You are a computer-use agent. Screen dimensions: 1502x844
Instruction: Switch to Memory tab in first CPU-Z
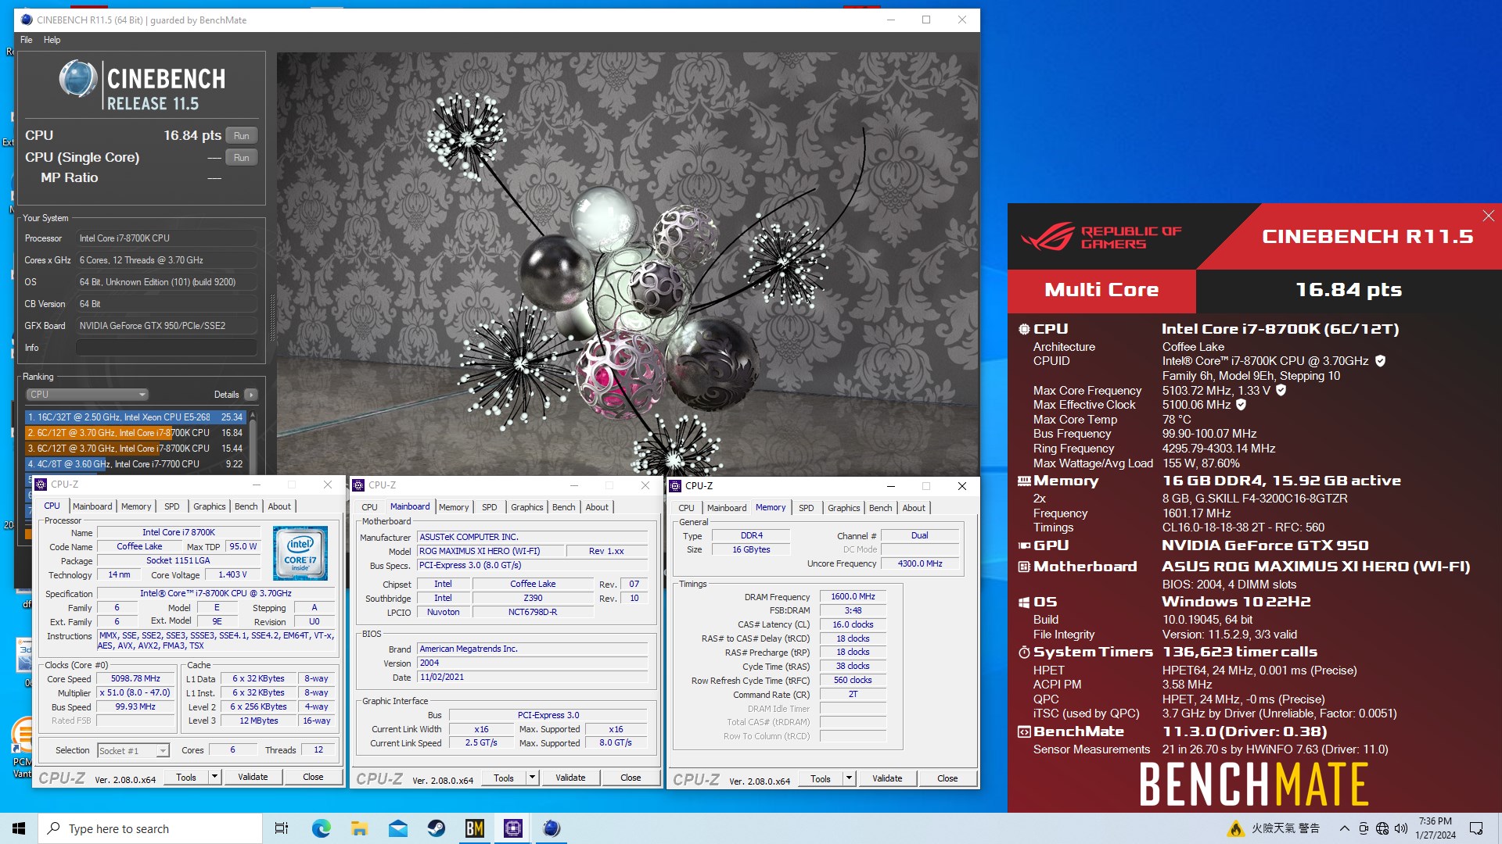[136, 506]
